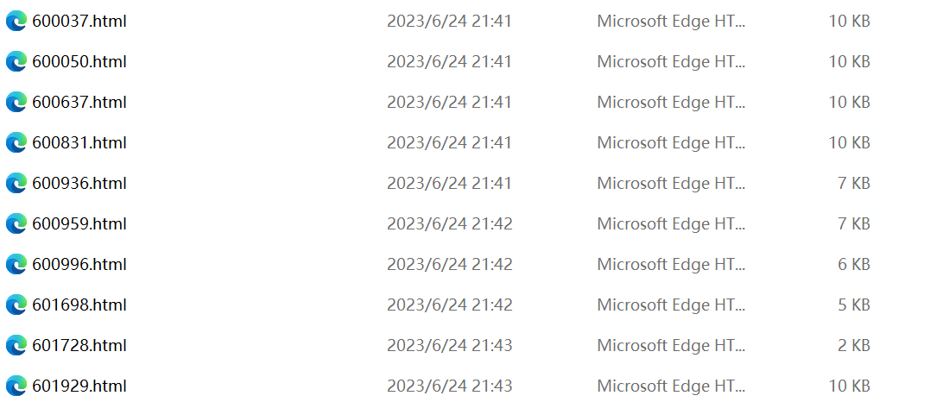
Task: Select the 601728.html file name
Action: (x=79, y=346)
